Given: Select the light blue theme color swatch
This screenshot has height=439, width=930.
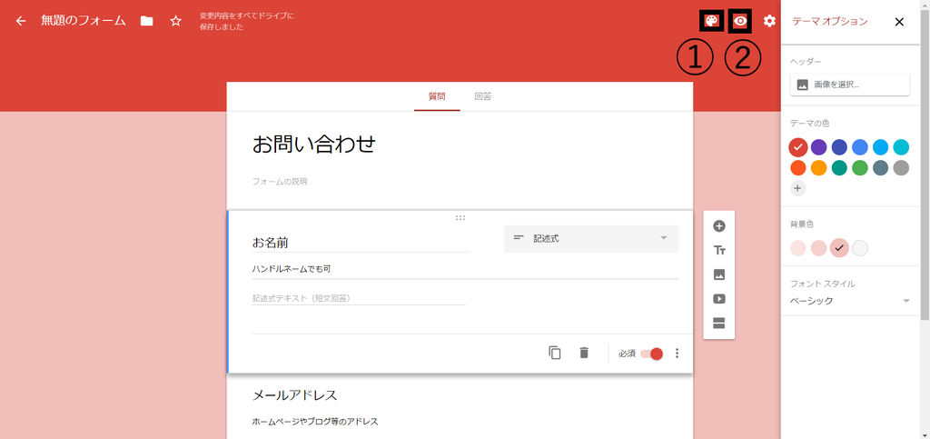Looking at the screenshot, I should (x=881, y=146).
